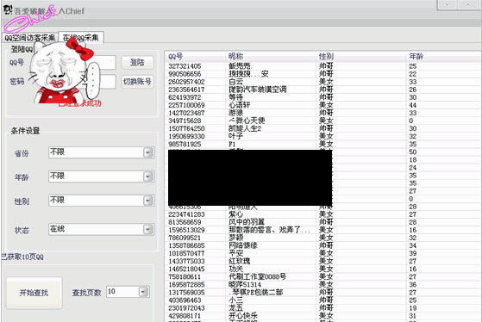
Task: Open the 状态 status dropdown showing 在线
Action: click(x=147, y=229)
